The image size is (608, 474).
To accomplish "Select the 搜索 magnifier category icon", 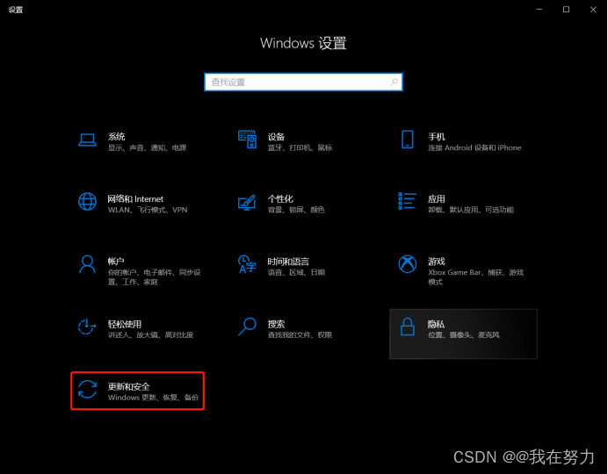I will pos(247,327).
